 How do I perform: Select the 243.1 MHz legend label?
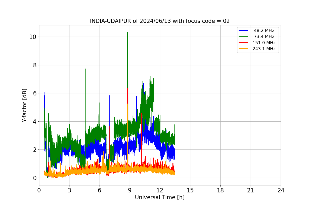(264, 49)
